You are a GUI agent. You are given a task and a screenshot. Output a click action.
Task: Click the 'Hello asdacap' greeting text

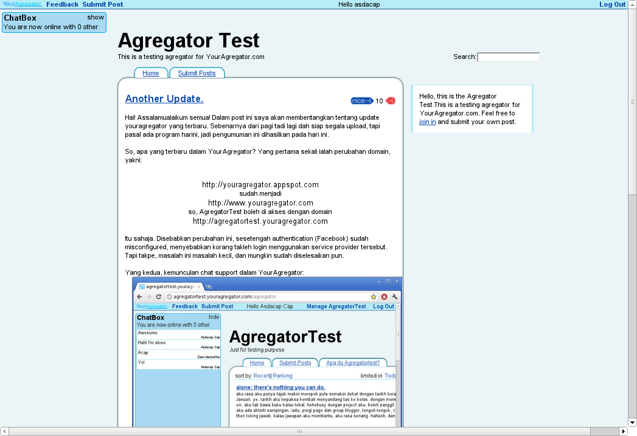pos(359,4)
